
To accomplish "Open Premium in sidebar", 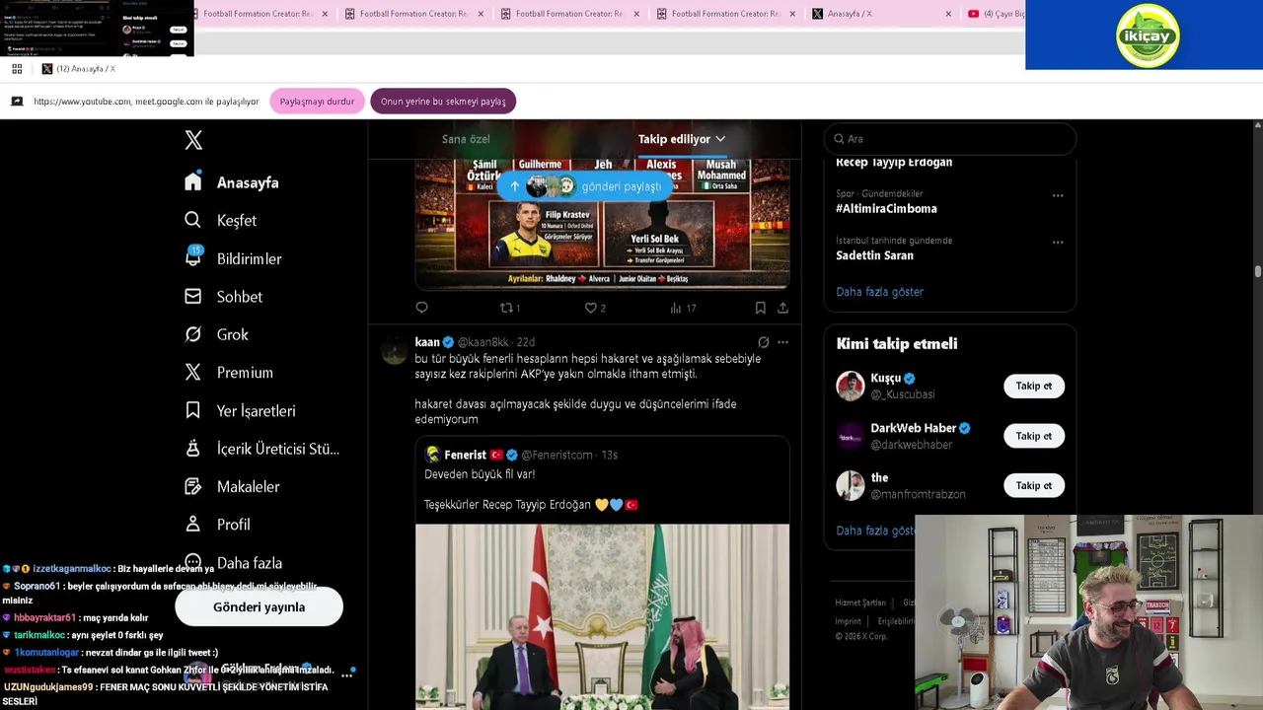I will 228,373.
